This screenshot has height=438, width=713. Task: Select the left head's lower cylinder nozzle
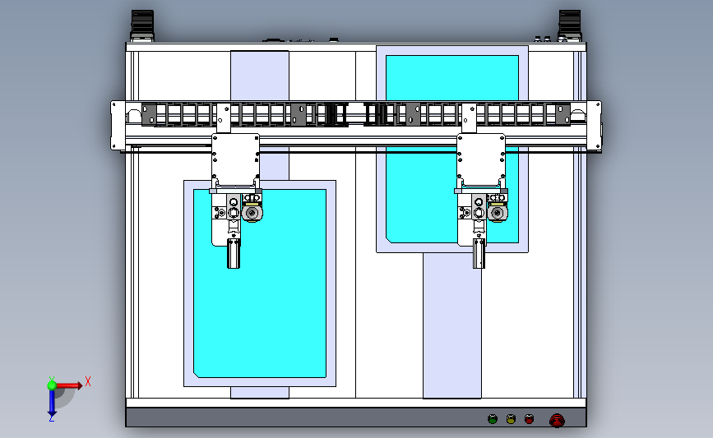tap(234, 254)
